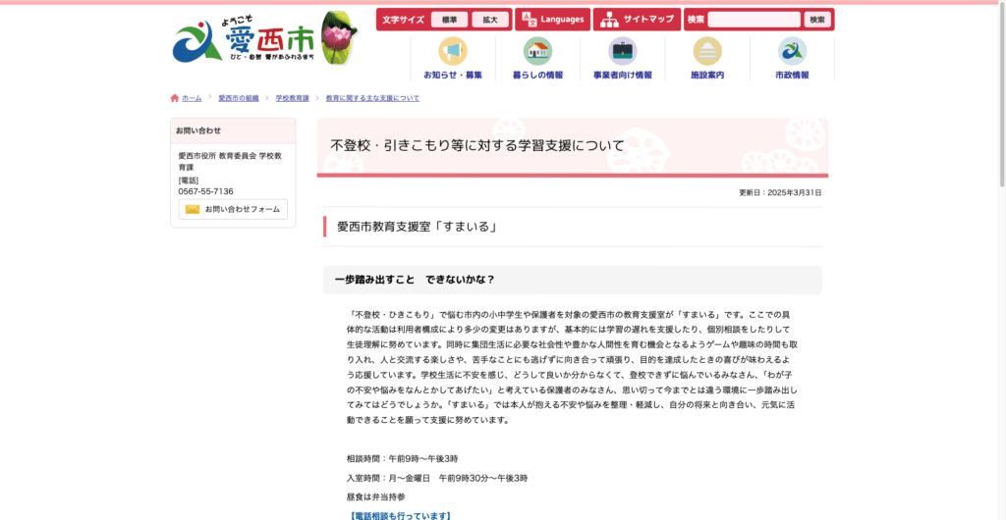This screenshot has height=520, width=1006.
Task: Click the envelope icon in contact form button
Action: click(x=193, y=209)
